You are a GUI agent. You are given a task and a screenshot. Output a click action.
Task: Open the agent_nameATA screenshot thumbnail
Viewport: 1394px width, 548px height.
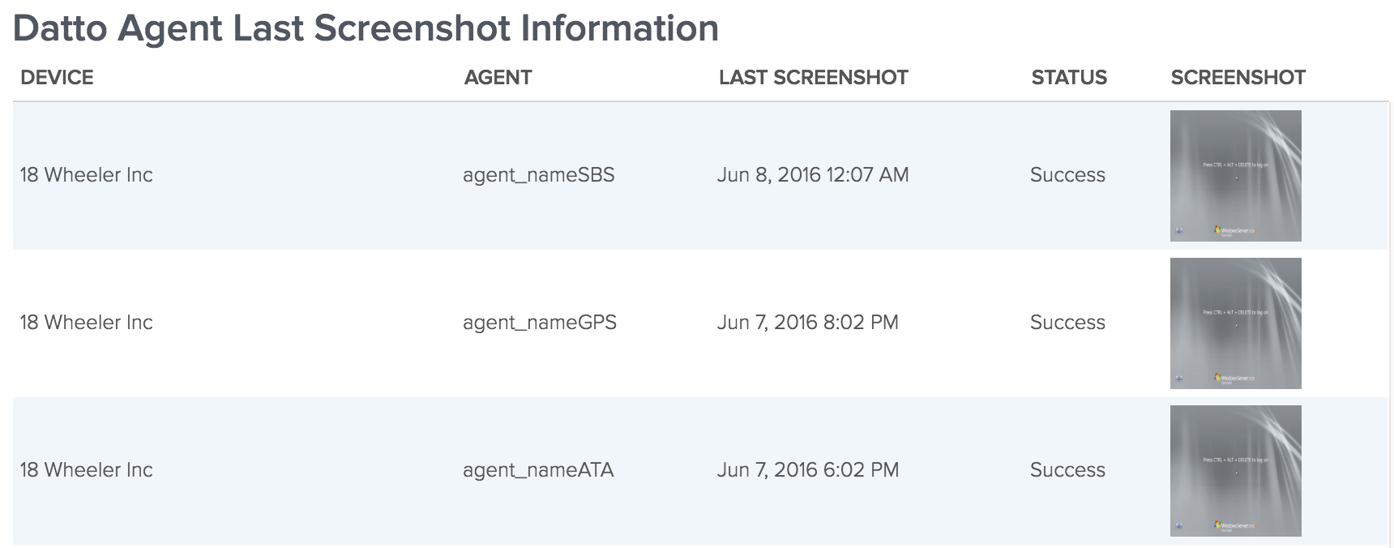tap(1235, 471)
